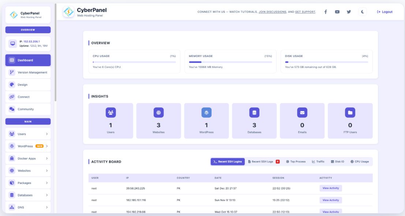405x216 pixels.
Task: Open Version Management in sidebar
Action: (28, 72)
